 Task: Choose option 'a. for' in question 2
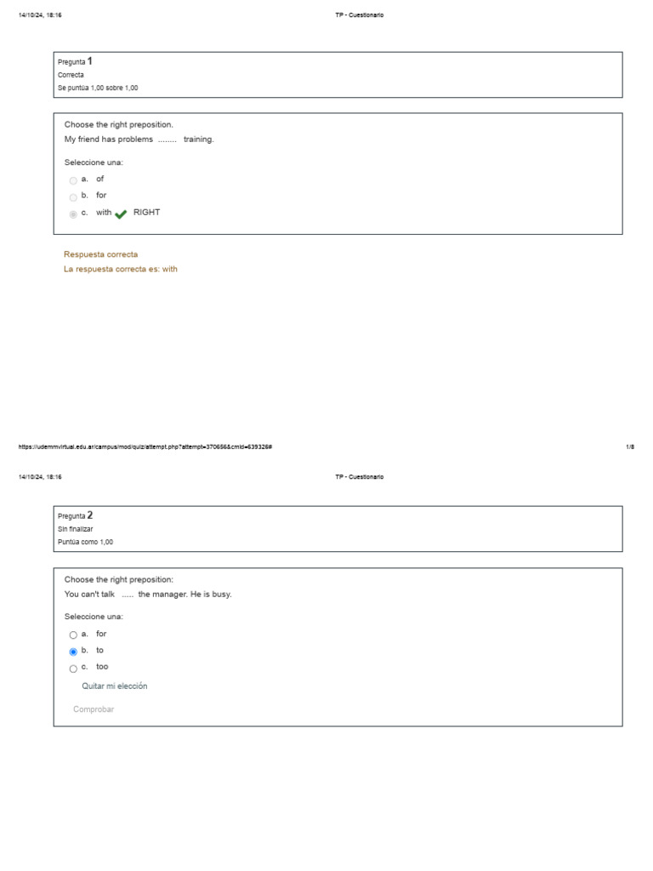coord(73,635)
